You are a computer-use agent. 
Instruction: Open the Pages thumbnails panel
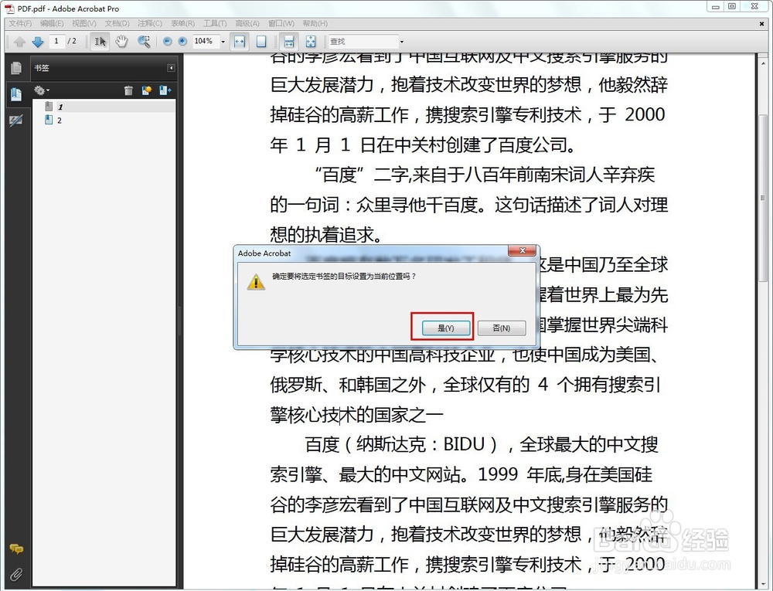pos(15,68)
